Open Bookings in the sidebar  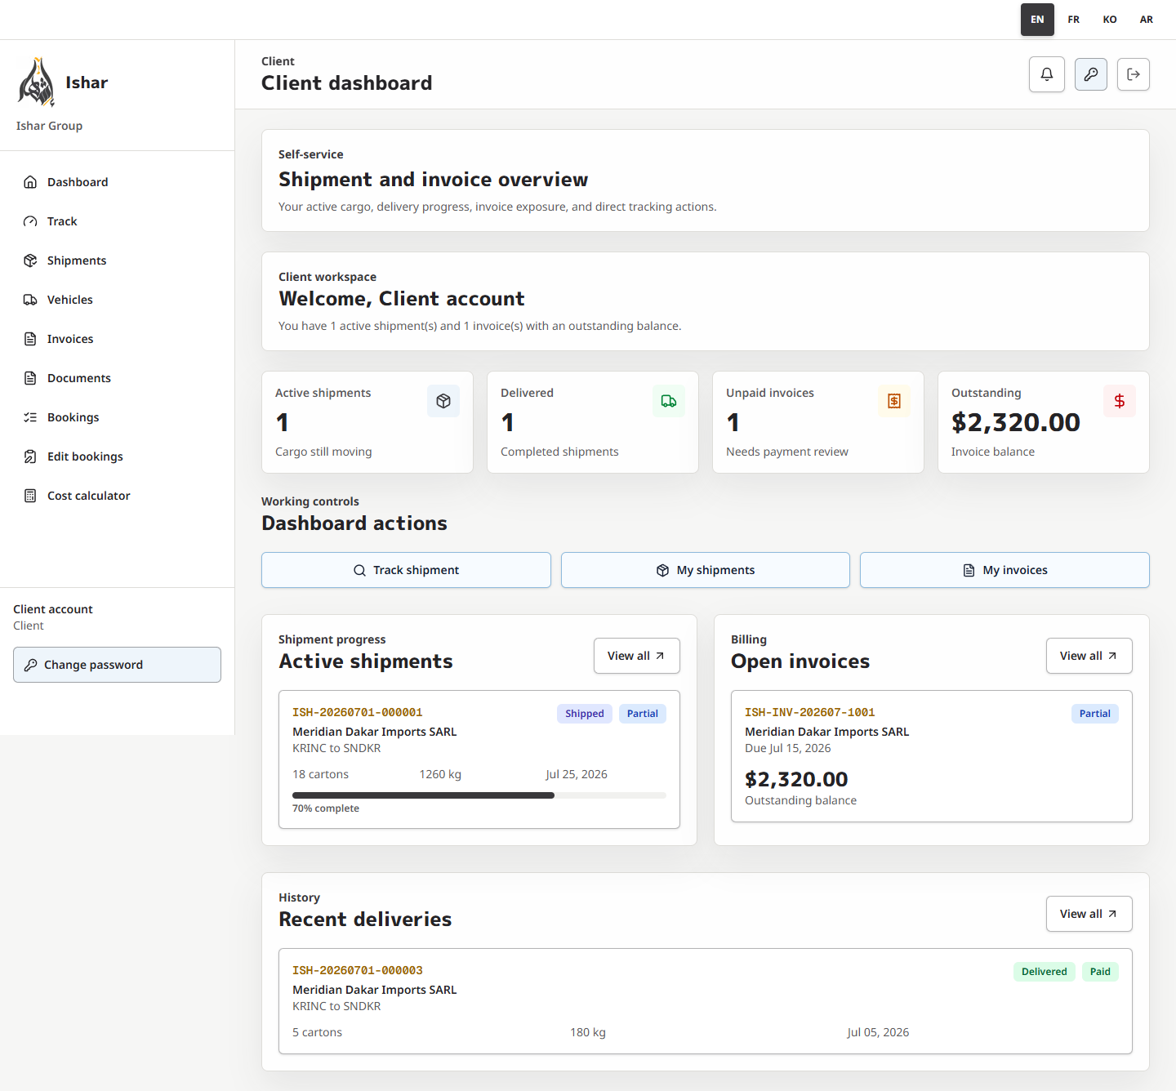pos(118,417)
